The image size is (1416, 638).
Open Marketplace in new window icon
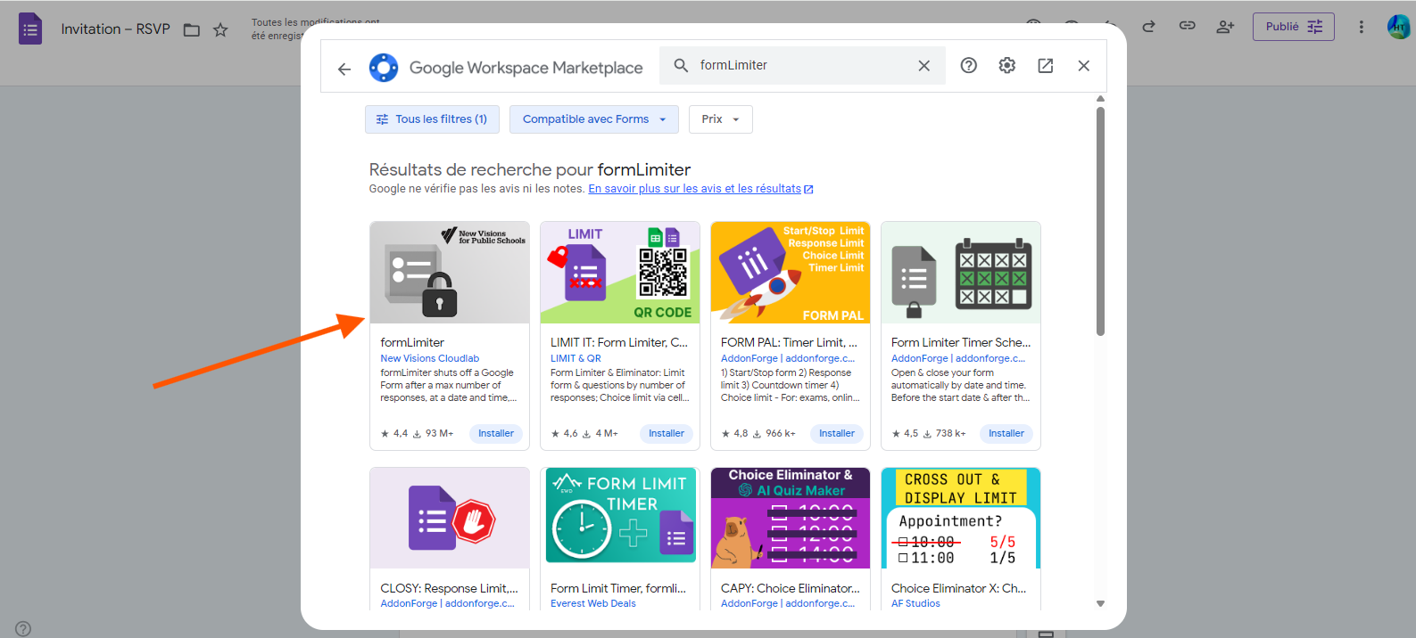1045,65
